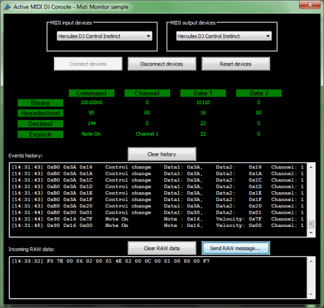The image size is (324, 308).
Task: Click events history scrollbar down arrow
Action: coord(311,233)
